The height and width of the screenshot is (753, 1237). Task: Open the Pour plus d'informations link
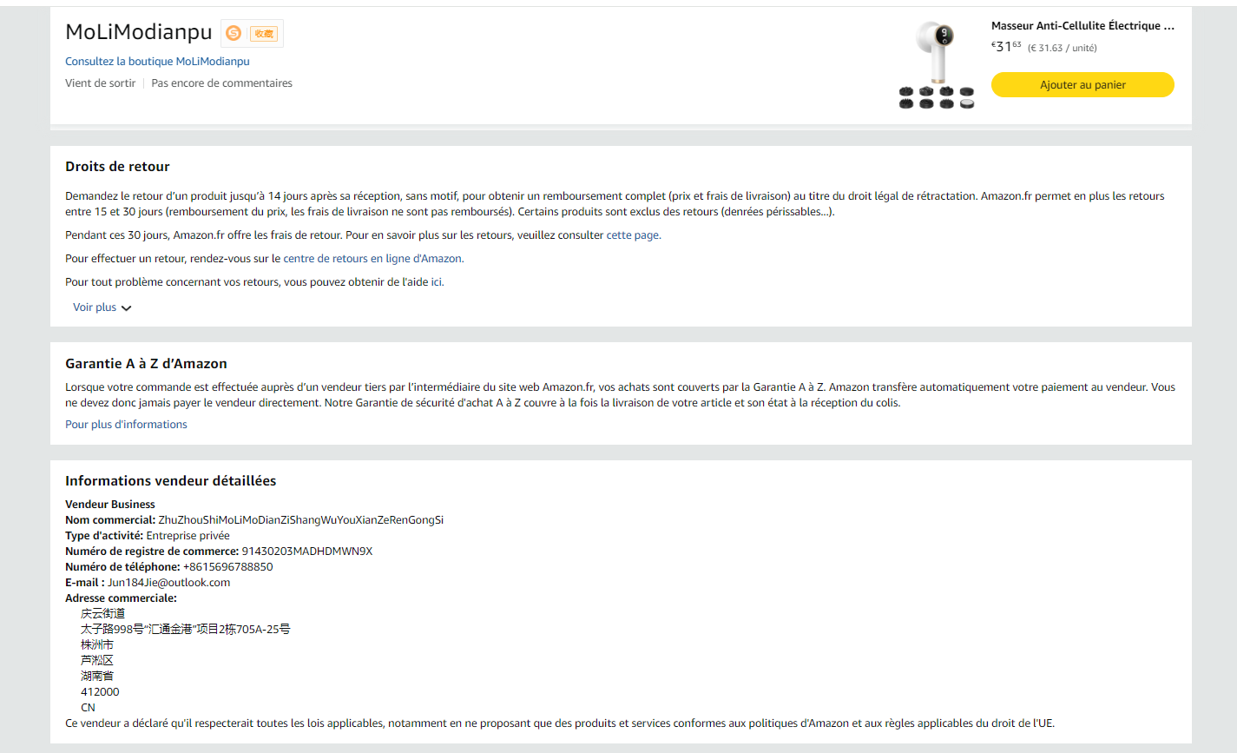tap(126, 425)
